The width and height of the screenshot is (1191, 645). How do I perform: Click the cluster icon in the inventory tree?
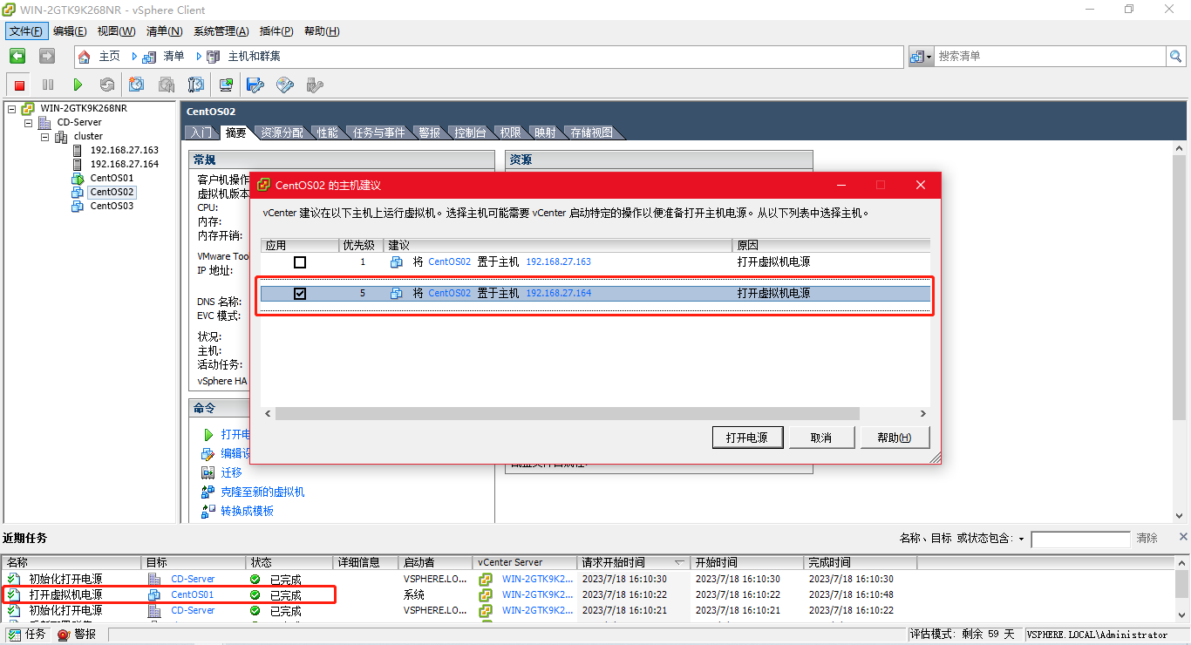[61, 136]
